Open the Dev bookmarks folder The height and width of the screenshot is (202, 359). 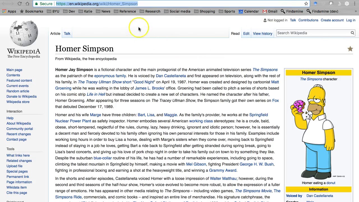click(x=69, y=12)
